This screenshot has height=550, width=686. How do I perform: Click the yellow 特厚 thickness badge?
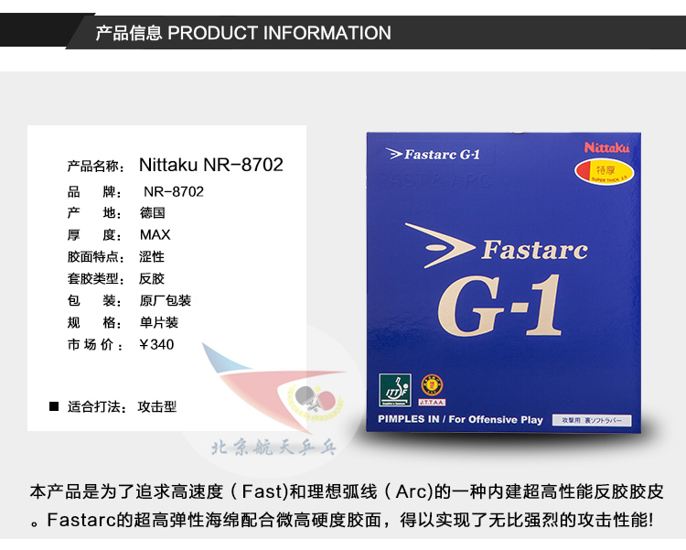[605, 172]
